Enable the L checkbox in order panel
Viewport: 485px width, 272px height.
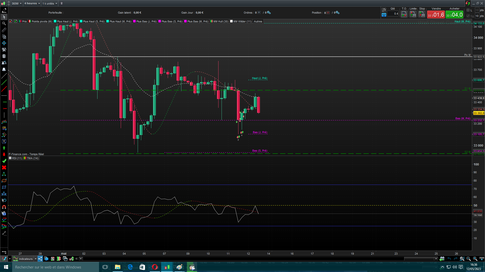click(468, 10)
